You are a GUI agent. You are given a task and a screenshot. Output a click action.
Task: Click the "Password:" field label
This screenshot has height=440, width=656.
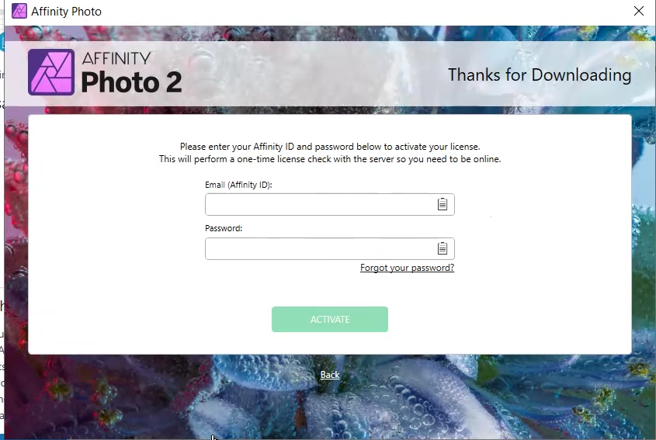224,228
